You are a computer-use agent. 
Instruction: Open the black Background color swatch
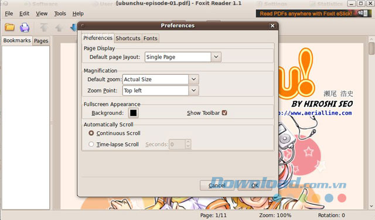[x=134, y=113]
